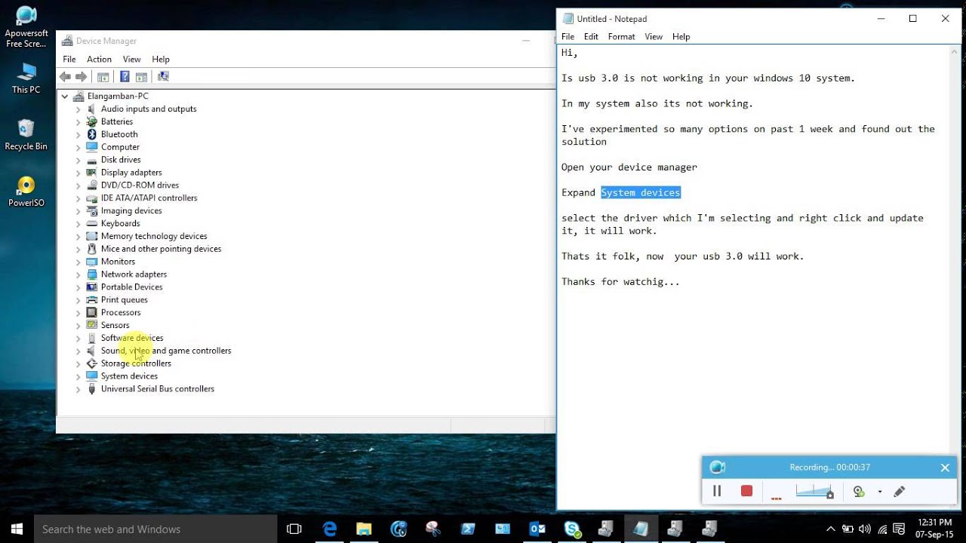Open Device Manager's View menu
This screenshot has height=543, width=966.
coord(132,59)
